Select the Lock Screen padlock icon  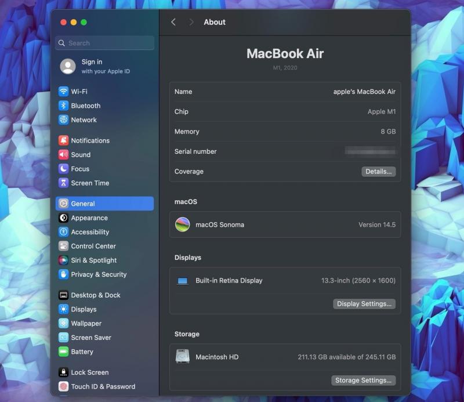pyautogui.click(x=63, y=372)
